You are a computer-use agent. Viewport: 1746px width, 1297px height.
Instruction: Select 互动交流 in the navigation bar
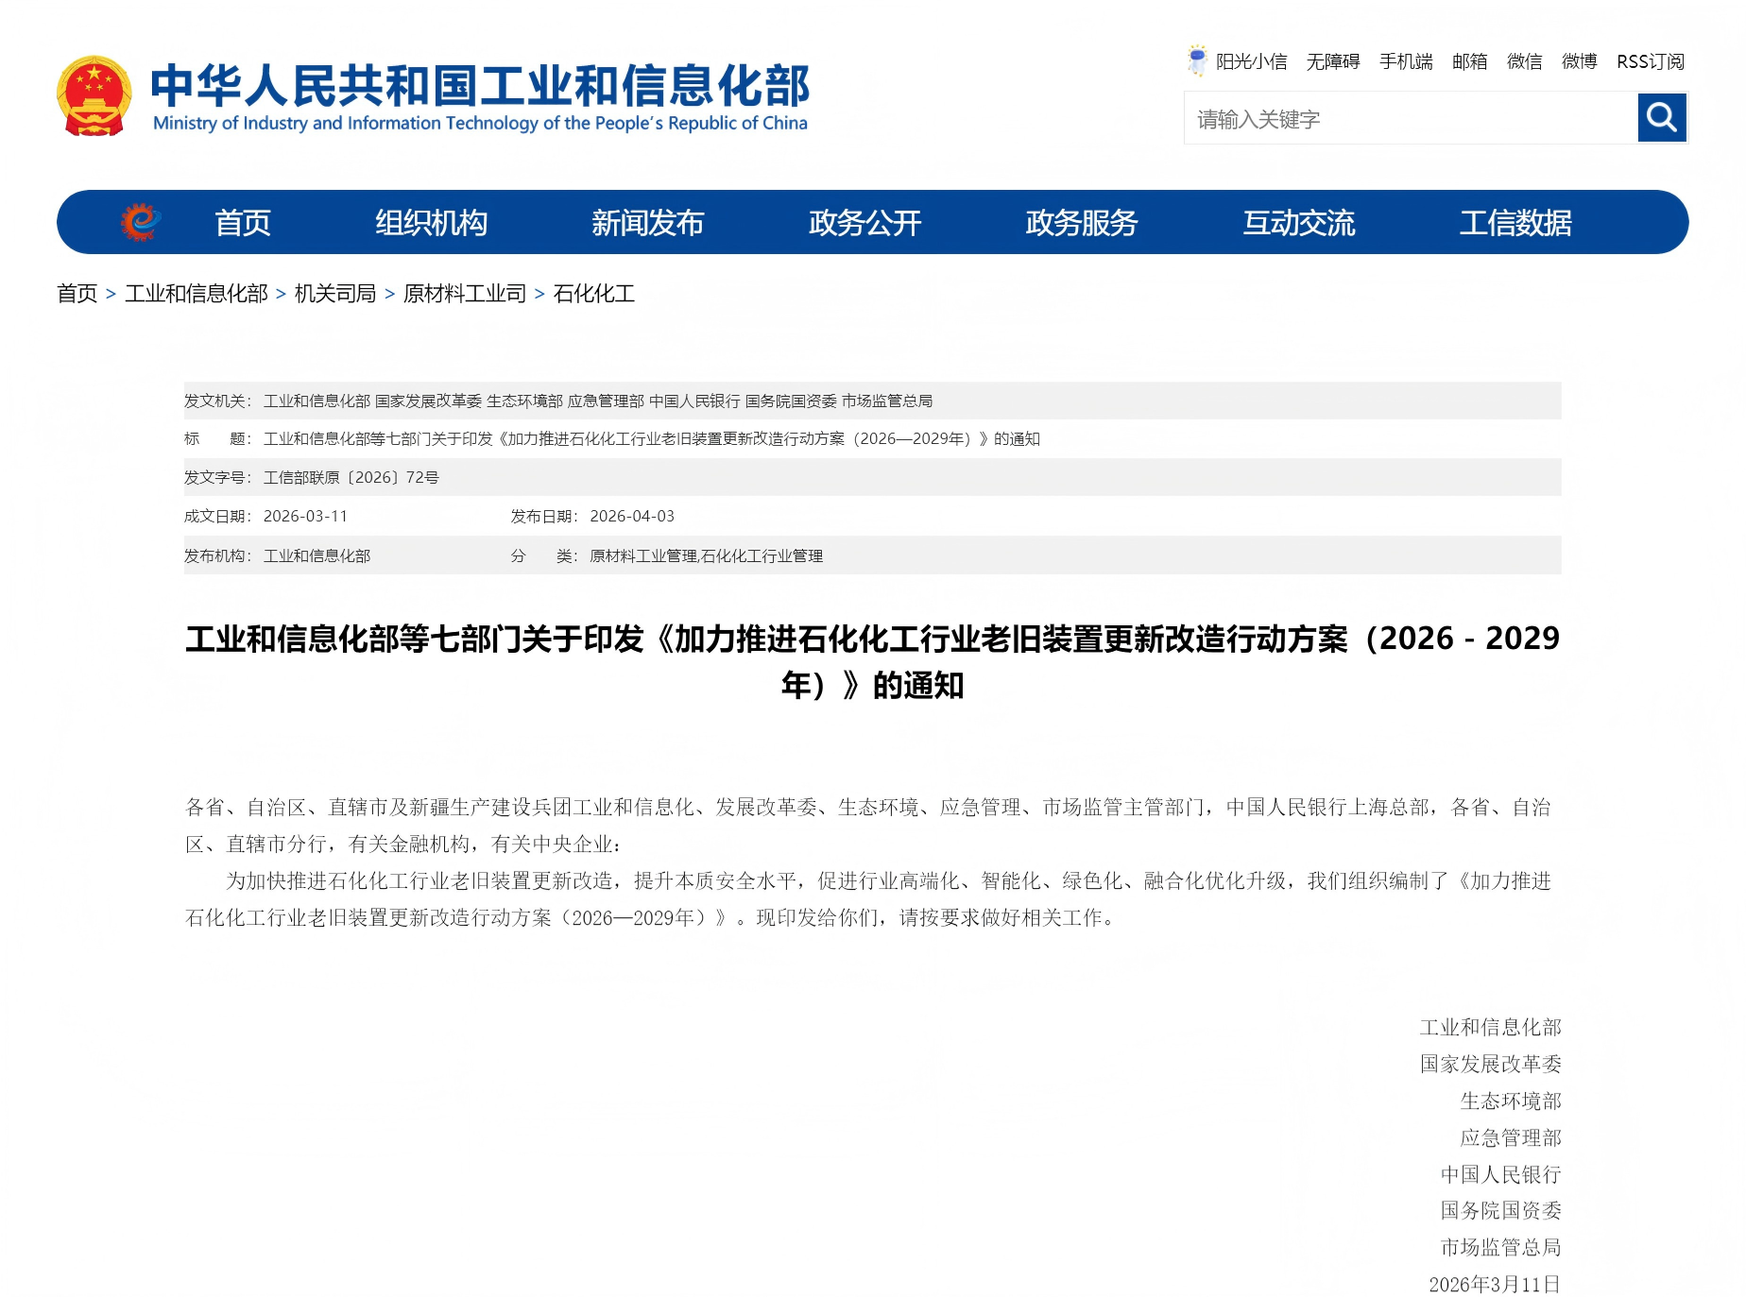(1300, 222)
